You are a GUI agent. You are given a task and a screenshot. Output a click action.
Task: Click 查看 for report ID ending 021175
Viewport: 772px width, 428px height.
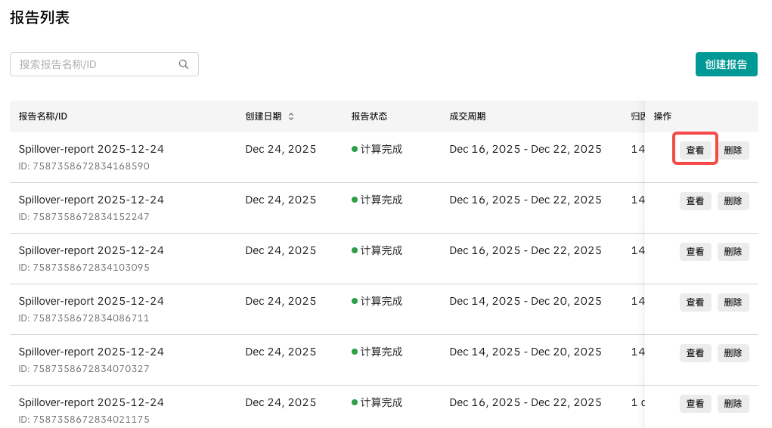point(695,404)
